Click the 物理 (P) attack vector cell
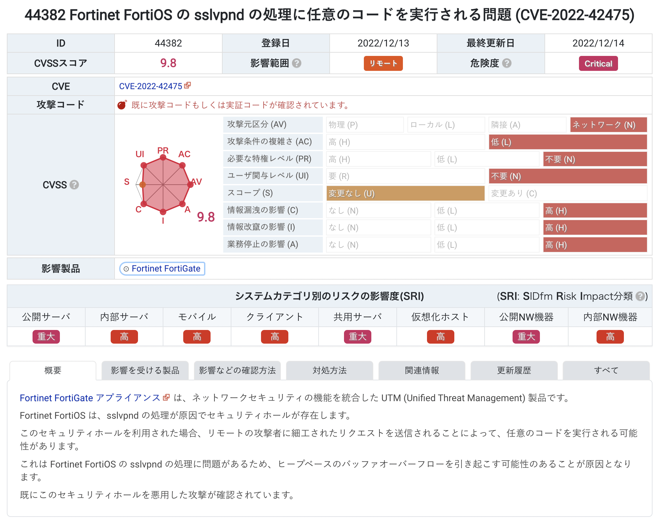Image resolution: width=660 pixels, height=526 pixels. click(x=365, y=125)
